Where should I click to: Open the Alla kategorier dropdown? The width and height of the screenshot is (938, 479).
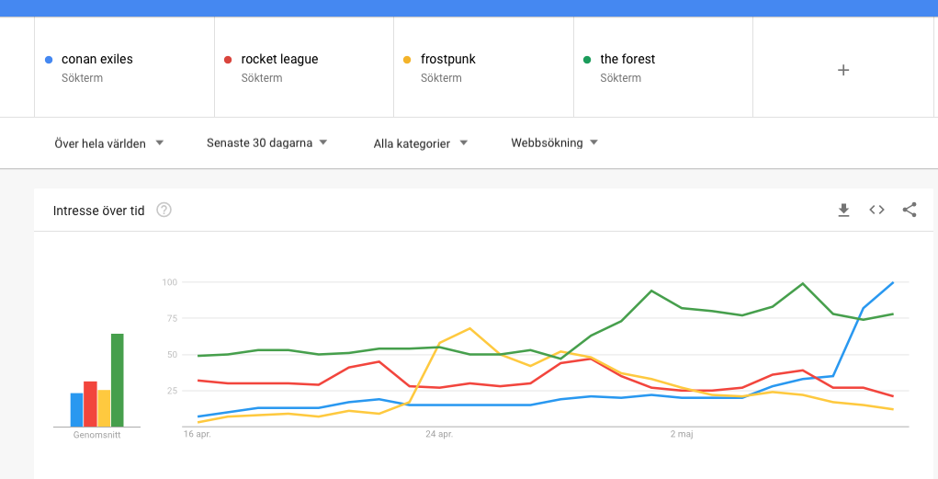421,143
